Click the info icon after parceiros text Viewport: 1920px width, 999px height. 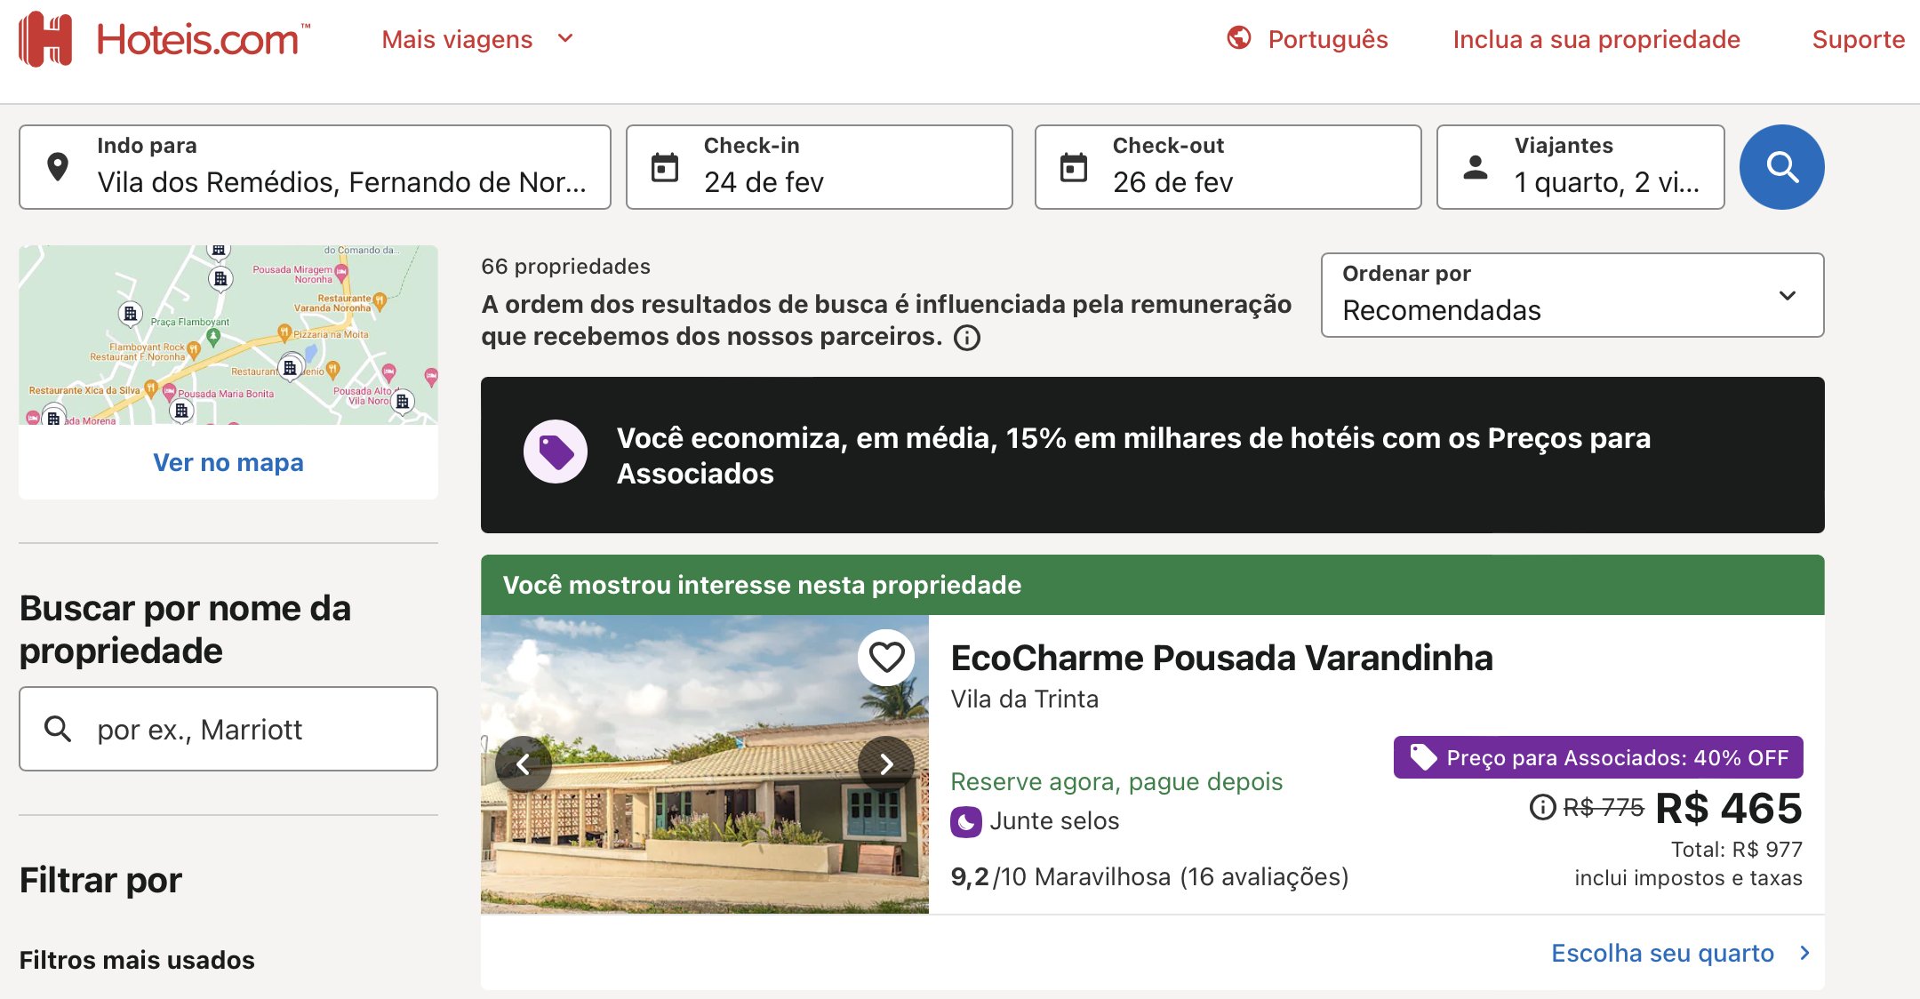pos(967,338)
